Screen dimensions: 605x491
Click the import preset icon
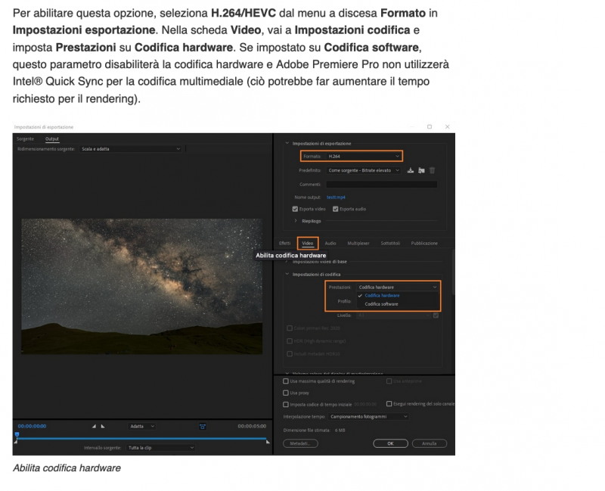click(x=421, y=170)
